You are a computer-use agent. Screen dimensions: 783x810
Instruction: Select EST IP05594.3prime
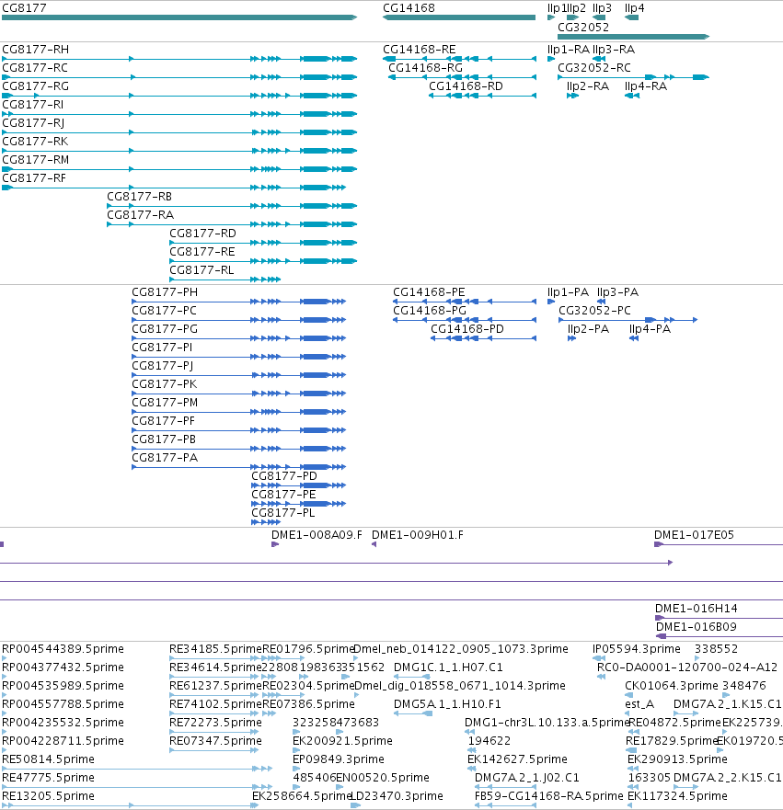636,649
